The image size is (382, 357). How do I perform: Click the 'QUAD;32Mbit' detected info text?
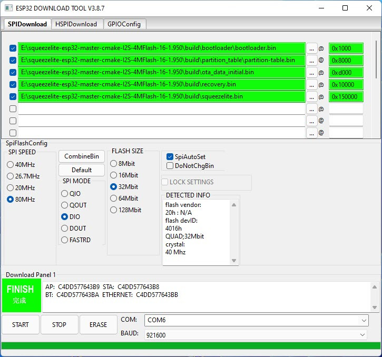click(x=184, y=236)
